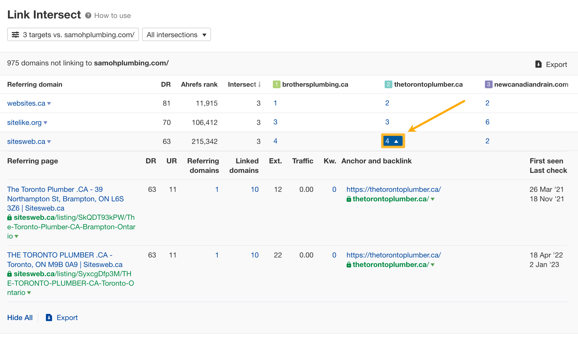The width and height of the screenshot is (578, 338).
Task: Click the bottom Export button
Action: point(62,318)
